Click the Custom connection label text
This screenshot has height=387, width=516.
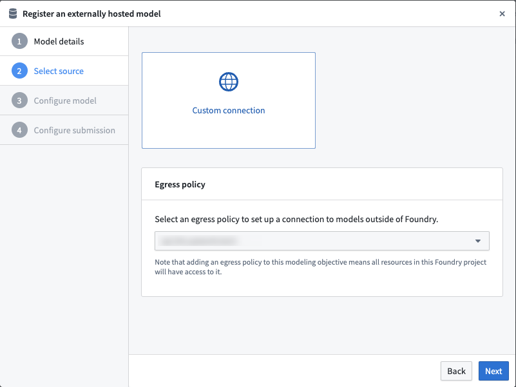click(229, 110)
